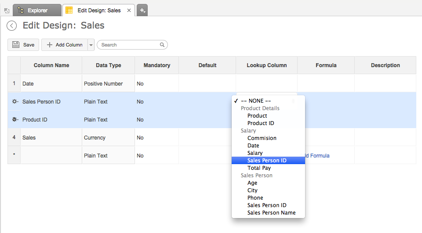
Task: Click the expand panel icon at top left
Action: coord(6,11)
